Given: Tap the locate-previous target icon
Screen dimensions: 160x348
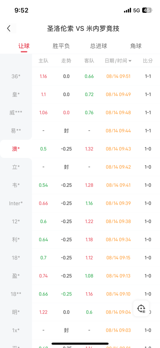Looking at the screenshot, I should click(141, 308).
